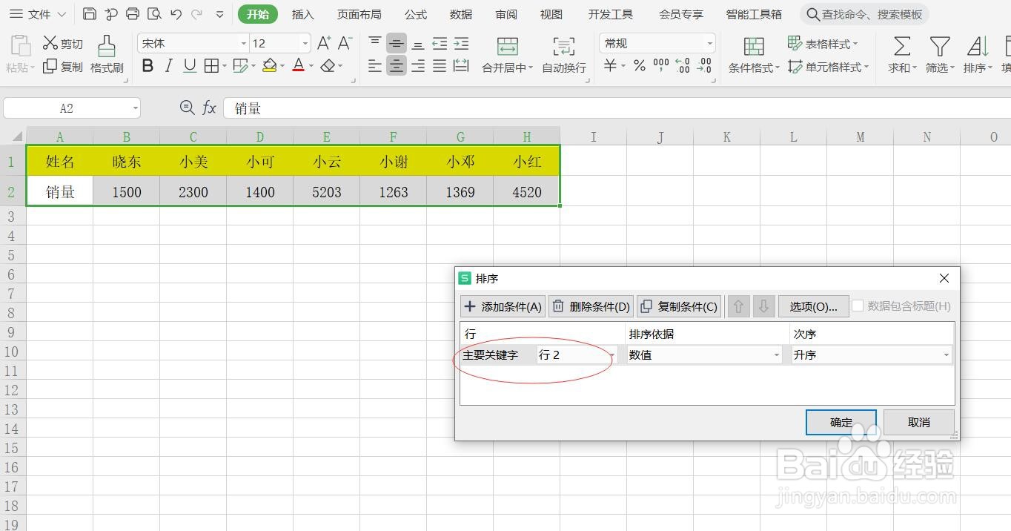This screenshot has width=1011, height=531.
Task: Click the cell borders icon
Action: 211,66
